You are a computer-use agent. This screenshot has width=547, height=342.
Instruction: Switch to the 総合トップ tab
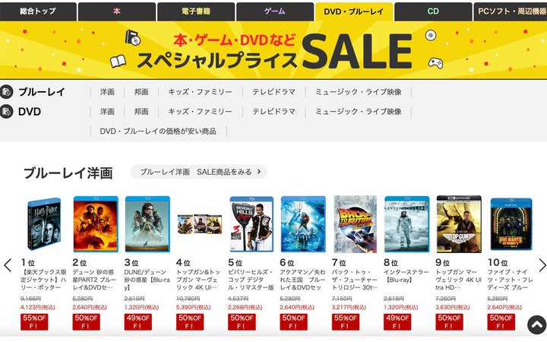pos(38,11)
